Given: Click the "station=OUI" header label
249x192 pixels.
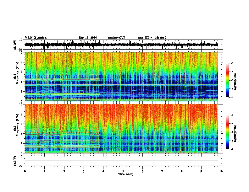Looking at the screenshot, I should coord(116,38).
